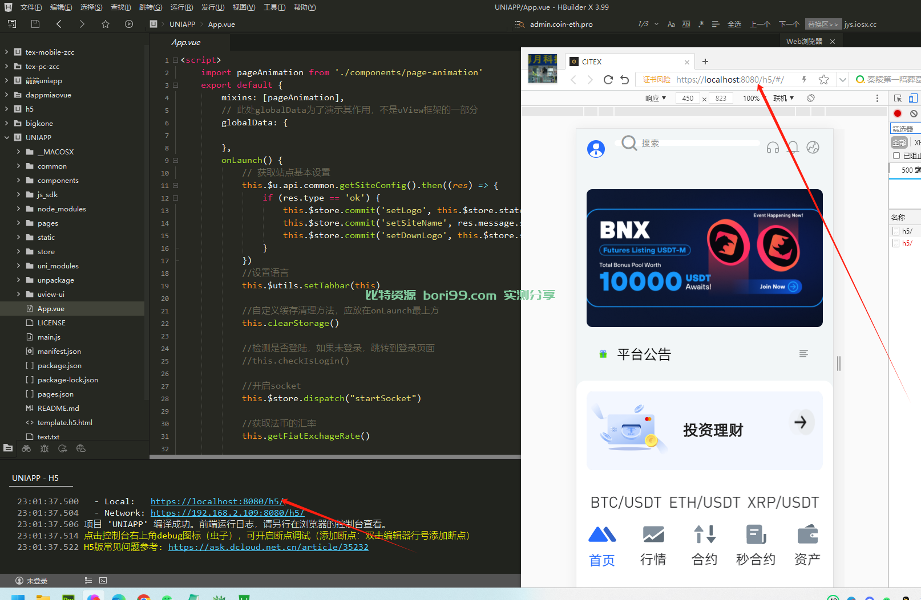Collapse the UNIAPP project folder

point(6,137)
